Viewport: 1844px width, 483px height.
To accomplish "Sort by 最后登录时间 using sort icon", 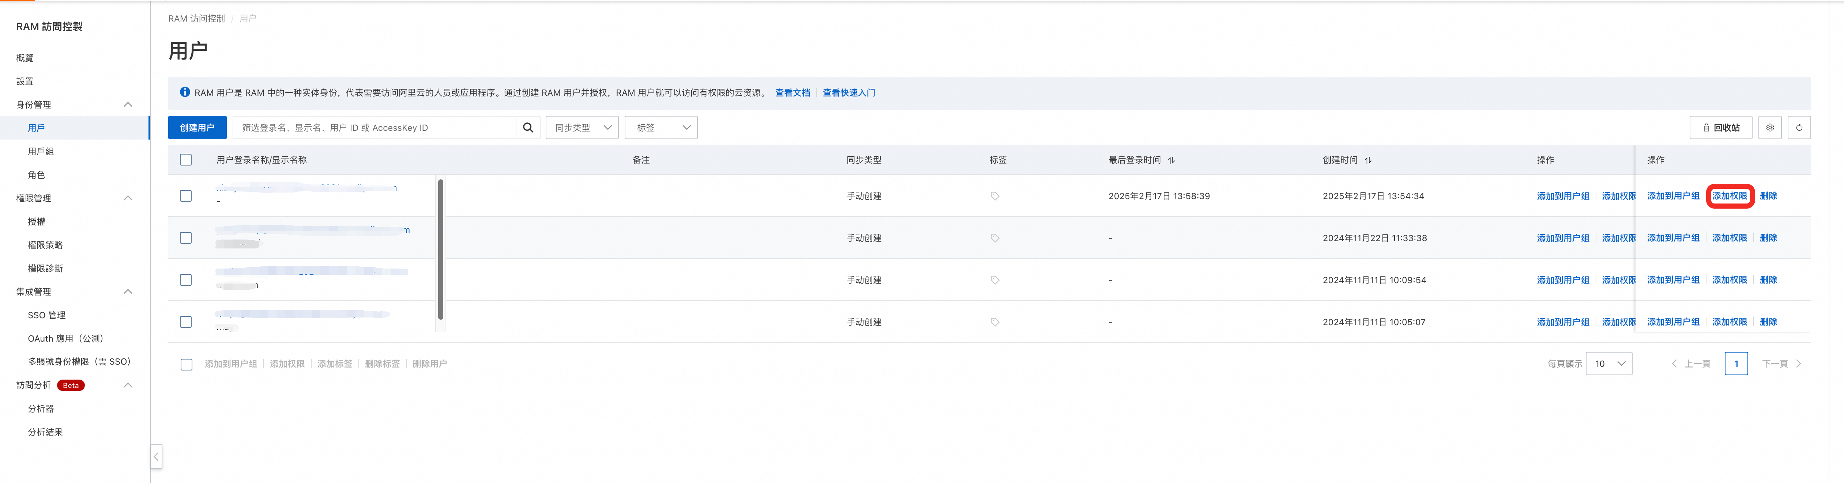I will (1171, 160).
